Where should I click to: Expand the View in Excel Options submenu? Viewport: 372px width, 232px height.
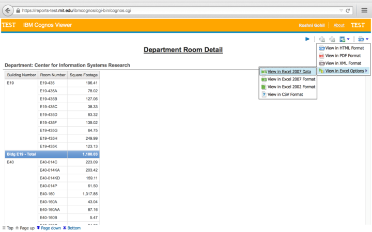click(344, 71)
